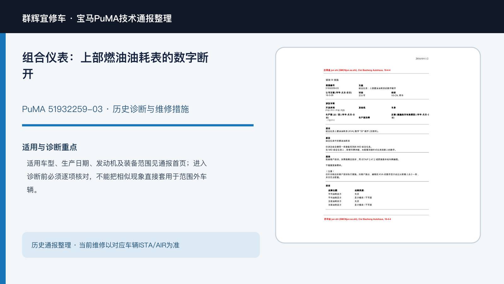Image resolution: width=504 pixels, height=284 pixels.
Task: Click the header title 群辉宜修车 · 宝马PuMA技术通报整理
Action: (x=97, y=18)
